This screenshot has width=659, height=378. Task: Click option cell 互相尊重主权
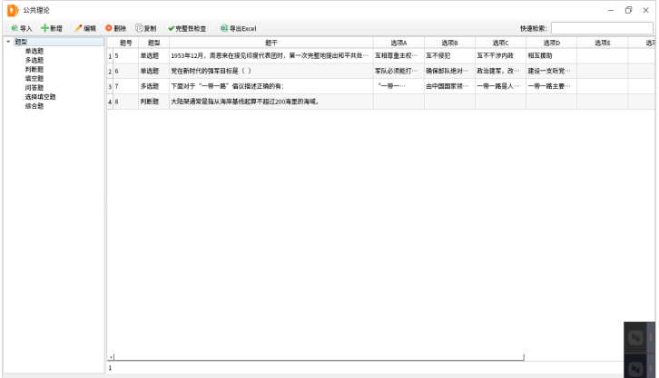click(398, 56)
